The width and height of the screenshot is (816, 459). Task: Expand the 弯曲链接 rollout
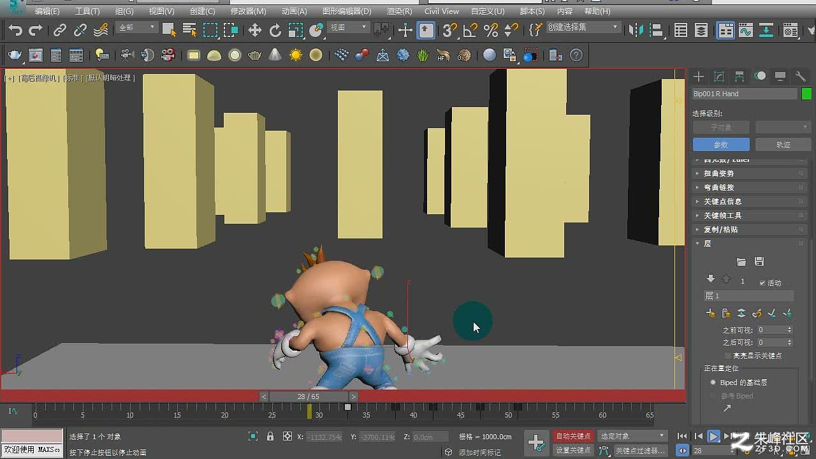click(751, 187)
